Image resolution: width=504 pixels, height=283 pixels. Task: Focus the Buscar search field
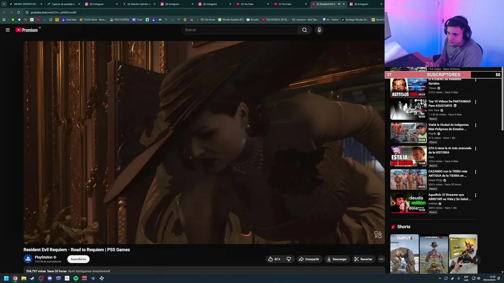pos(240,30)
